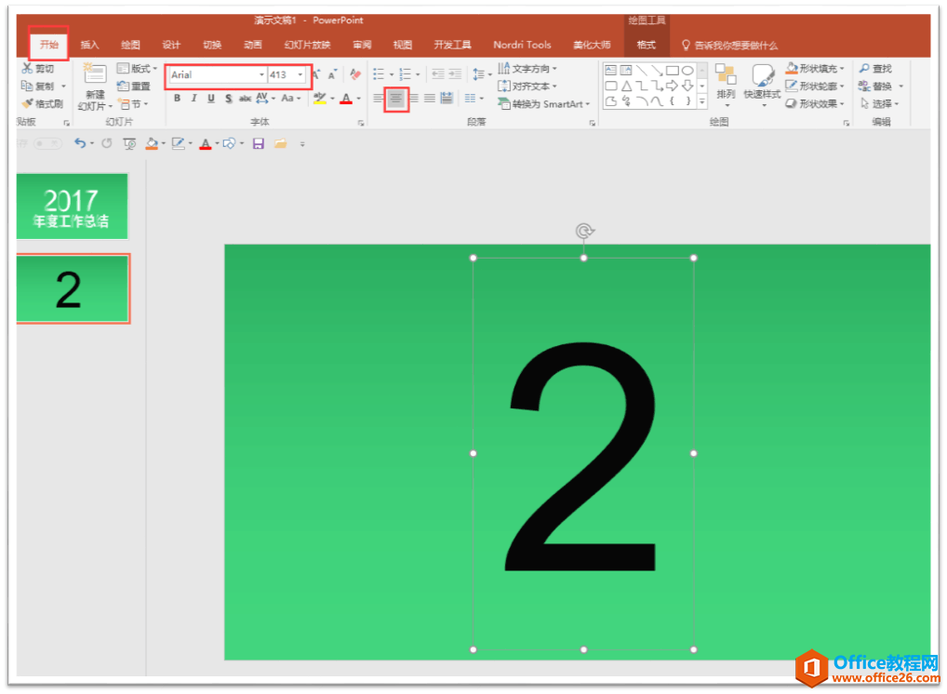The width and height of the screenshot is (947, 694).
Task: Click the red font color swatch in ribbon
Action: pos(345,99)
